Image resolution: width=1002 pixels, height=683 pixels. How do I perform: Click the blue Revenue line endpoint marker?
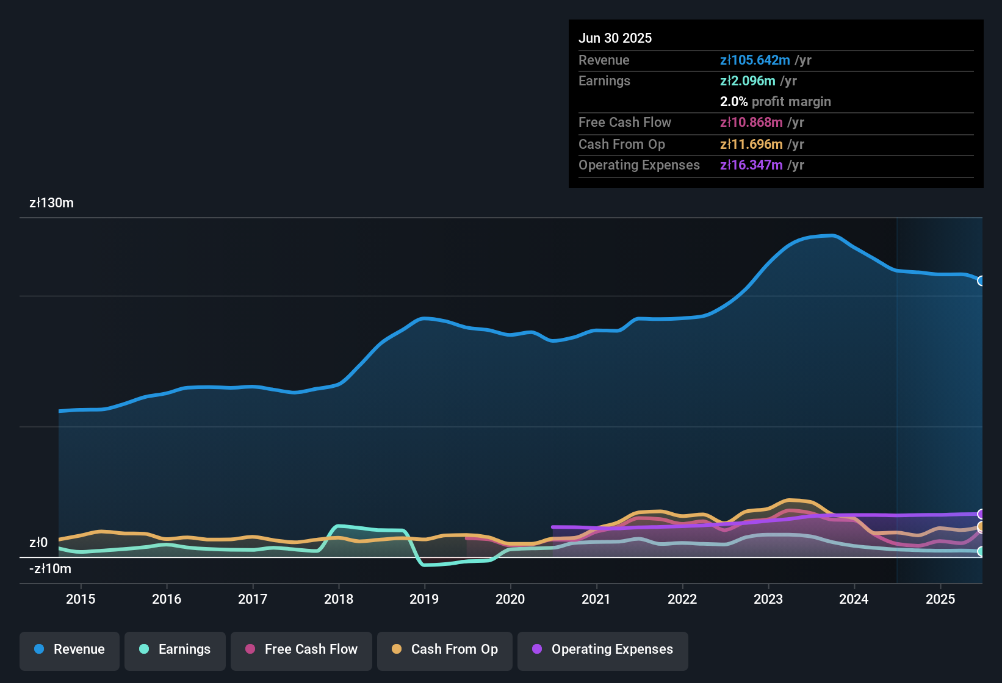(981, 281)
